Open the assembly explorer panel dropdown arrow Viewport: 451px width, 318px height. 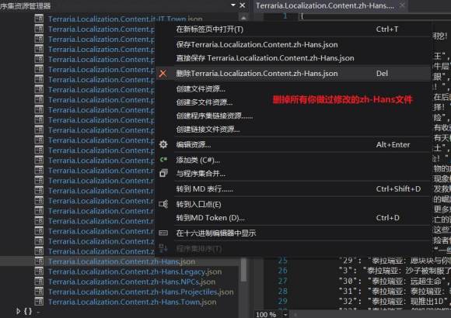point(233,5)
